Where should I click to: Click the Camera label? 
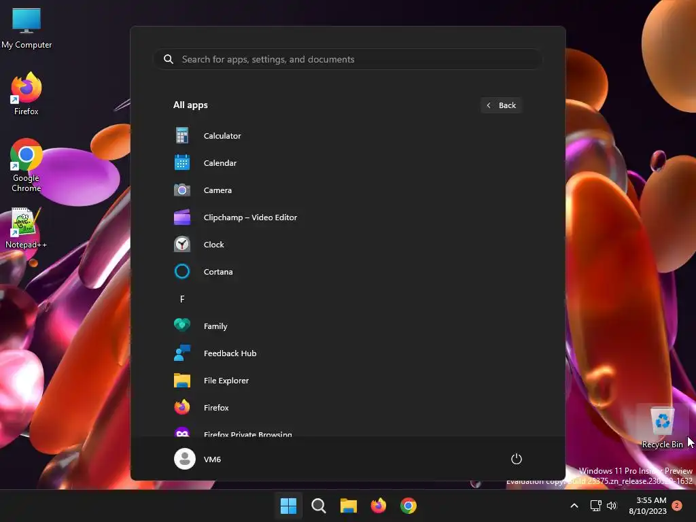[x=217, y=190]
